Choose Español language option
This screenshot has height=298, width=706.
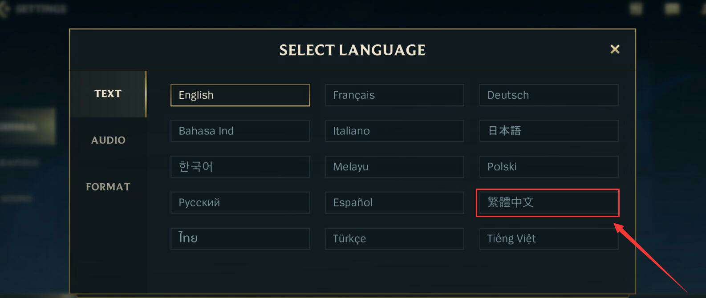pos(394,203)
